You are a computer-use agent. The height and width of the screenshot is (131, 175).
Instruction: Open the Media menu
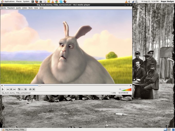pyautogui.click(x=3, y=8)
